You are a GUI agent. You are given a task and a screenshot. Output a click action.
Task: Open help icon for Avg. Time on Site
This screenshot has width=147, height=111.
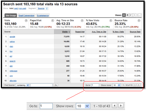[82, 20]
